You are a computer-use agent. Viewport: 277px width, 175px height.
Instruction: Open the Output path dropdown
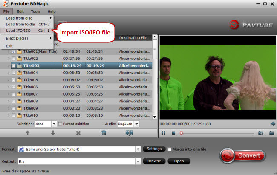coord(138,161)
